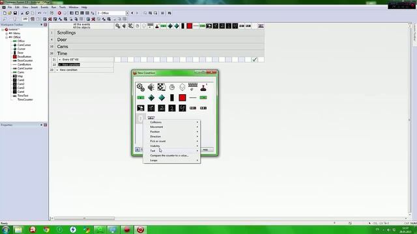Open the Text submenu
This screenshot has width=417, height=234.
coord(172,151)
